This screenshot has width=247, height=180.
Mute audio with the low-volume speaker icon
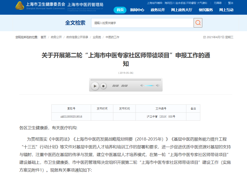pos(141,86)
